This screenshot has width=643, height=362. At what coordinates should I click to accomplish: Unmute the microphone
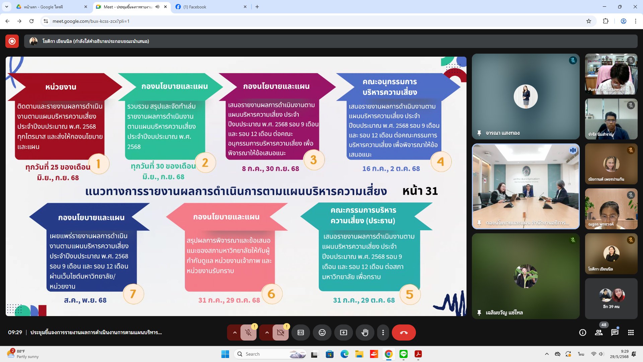[x=248, y=333]
